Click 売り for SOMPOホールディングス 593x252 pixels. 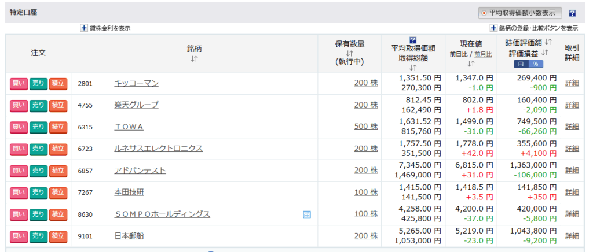click(x=38, y=214)
